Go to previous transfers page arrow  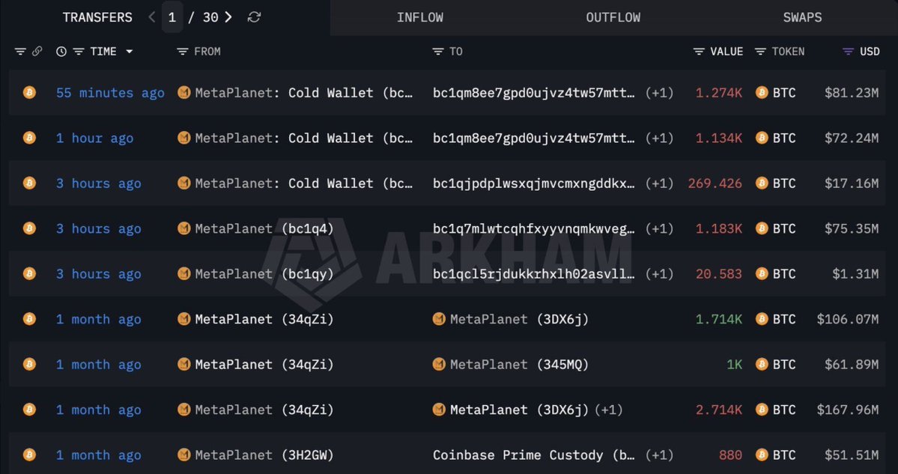coord(152,17)
